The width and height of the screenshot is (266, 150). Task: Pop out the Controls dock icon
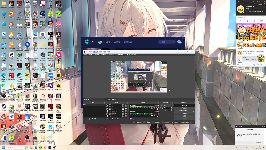194,103
